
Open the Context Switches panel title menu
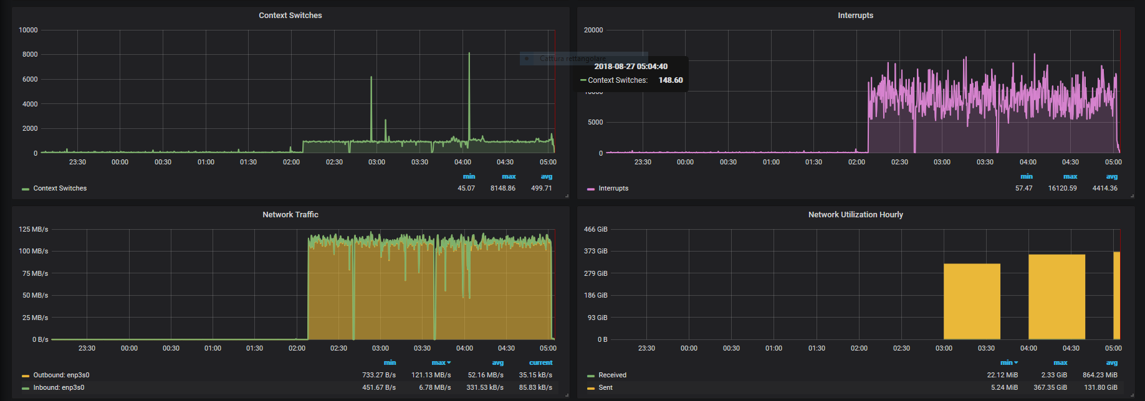pyautogui.click(x=290, y=16)
